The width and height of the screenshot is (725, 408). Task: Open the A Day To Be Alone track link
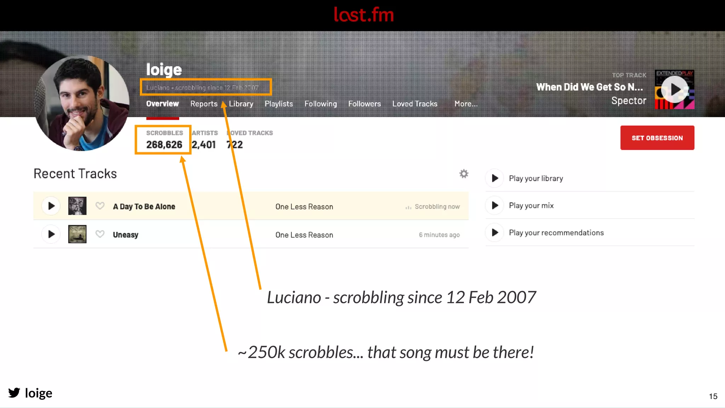[x=144, y=206]
